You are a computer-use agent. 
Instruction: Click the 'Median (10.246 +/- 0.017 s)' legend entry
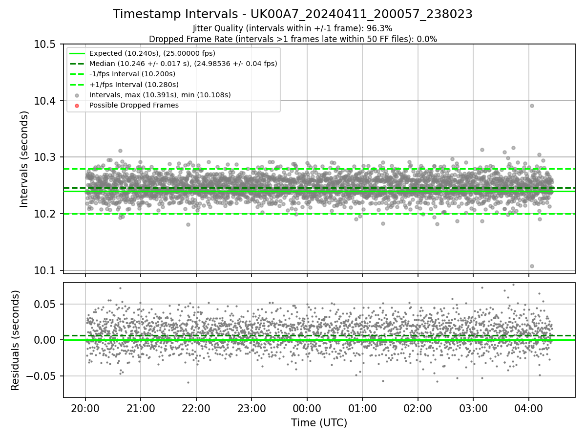point(183,64)
